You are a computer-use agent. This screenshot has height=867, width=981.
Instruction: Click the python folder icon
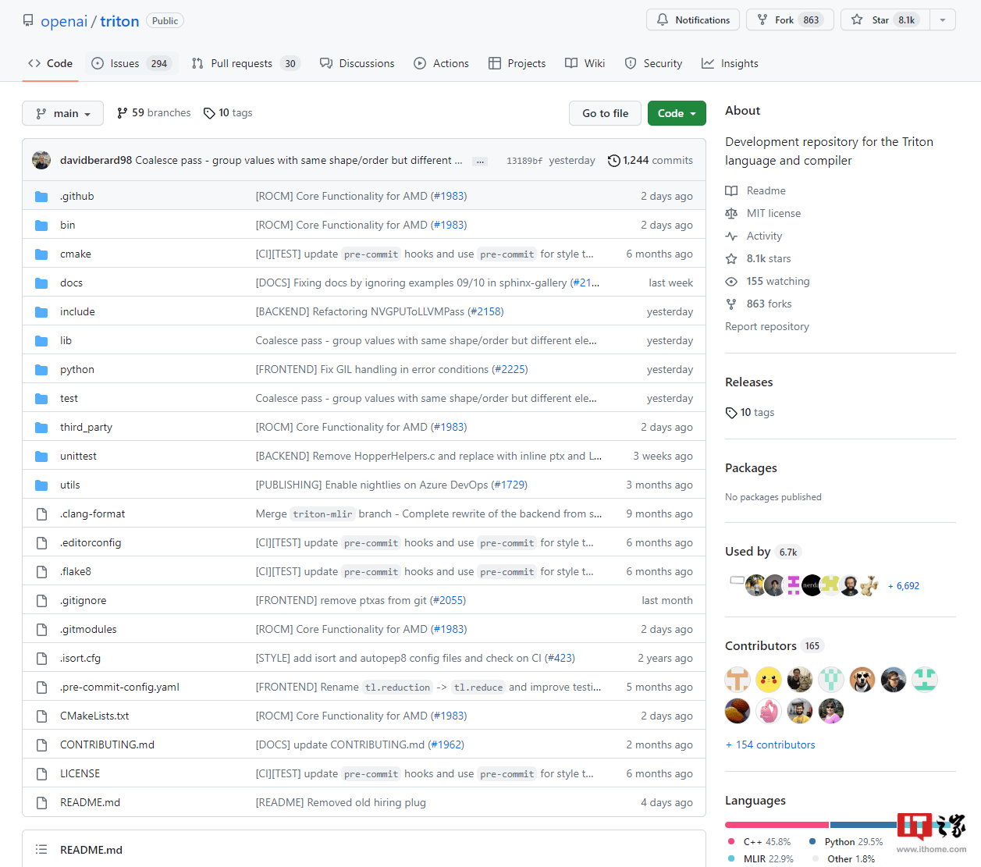(x=41, y=369)
